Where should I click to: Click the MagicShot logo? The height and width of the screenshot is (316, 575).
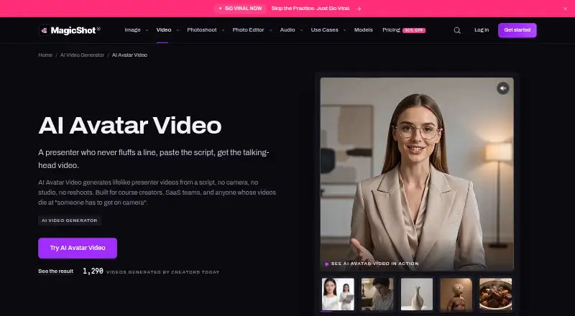(x=70, y=30)
